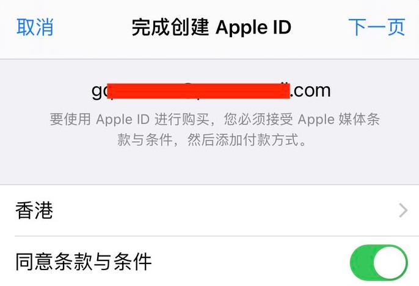Click the 同意条款与条件 label text
Viewport: 419px width, 286px height.
click(x=83, y=262)
